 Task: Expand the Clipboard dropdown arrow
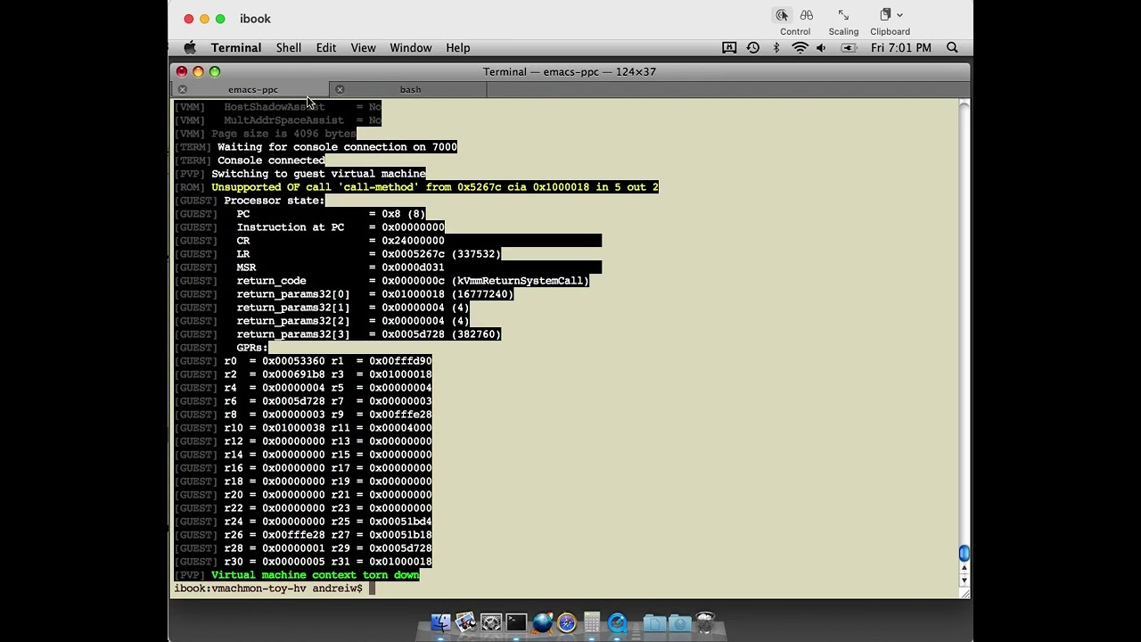pos(899,15)
